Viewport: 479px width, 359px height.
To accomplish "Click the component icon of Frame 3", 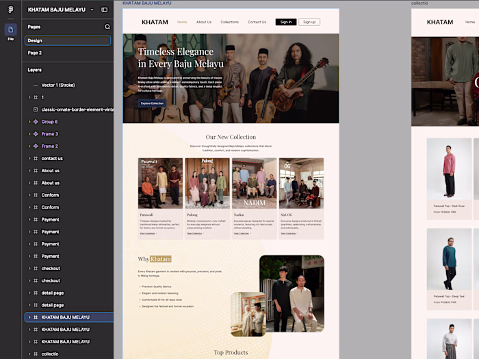I will click(x=36, y=134).
